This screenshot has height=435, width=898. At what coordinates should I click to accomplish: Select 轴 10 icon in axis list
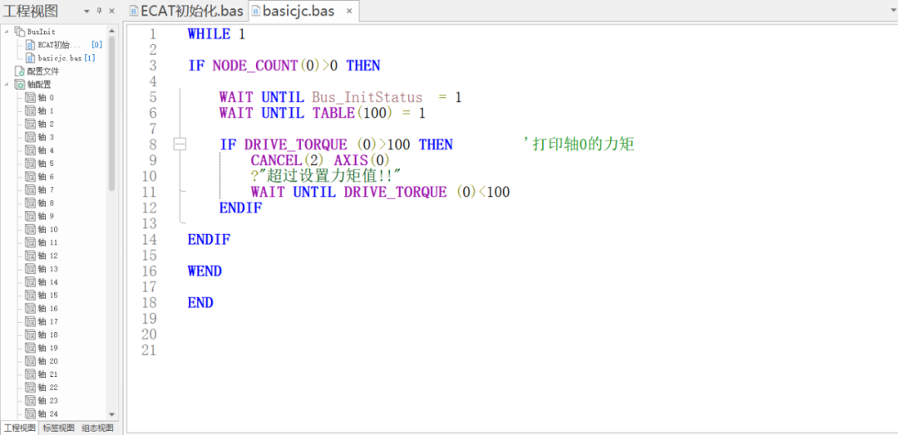pyautogui.click(x=31, y=229)
